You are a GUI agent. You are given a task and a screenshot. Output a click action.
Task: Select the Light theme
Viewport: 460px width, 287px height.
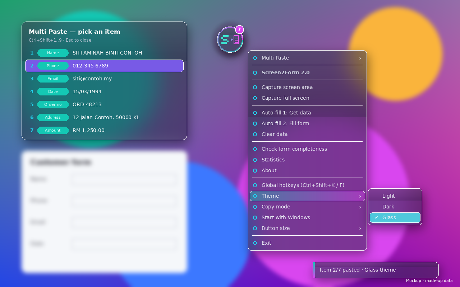pos(395,196)
